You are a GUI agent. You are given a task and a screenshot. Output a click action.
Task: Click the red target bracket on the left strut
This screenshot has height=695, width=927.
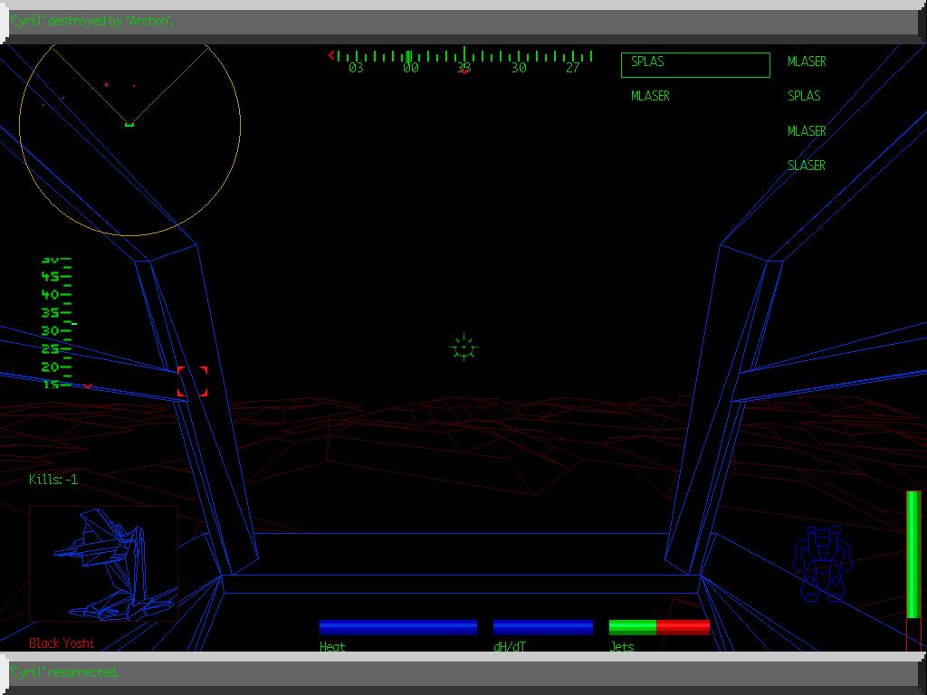pyautogui.click(x=194, y=382)
